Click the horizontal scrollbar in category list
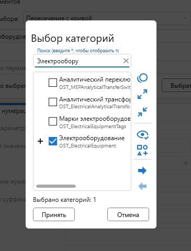 tap(56, 186)
